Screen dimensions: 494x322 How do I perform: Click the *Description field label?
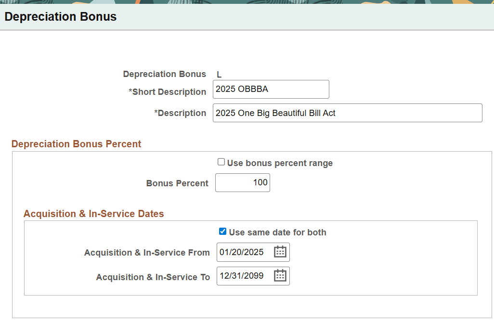click(180, 113)
